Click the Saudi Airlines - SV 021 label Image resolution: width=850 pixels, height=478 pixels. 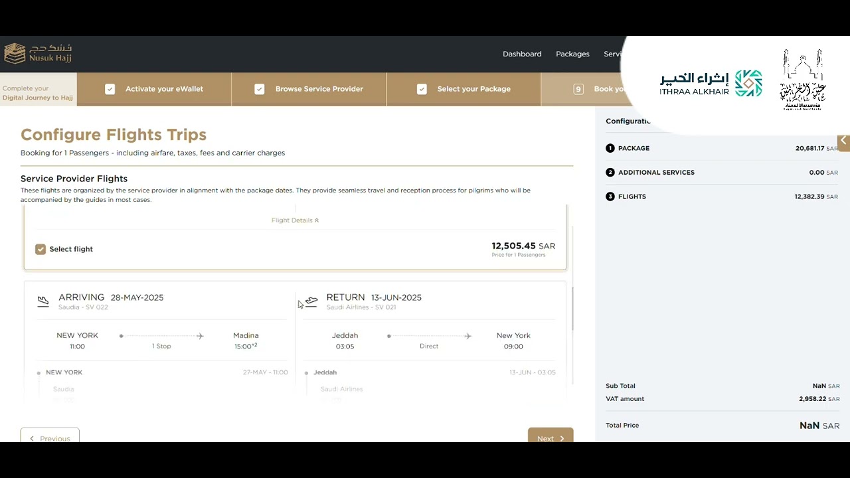pos(361,307)
